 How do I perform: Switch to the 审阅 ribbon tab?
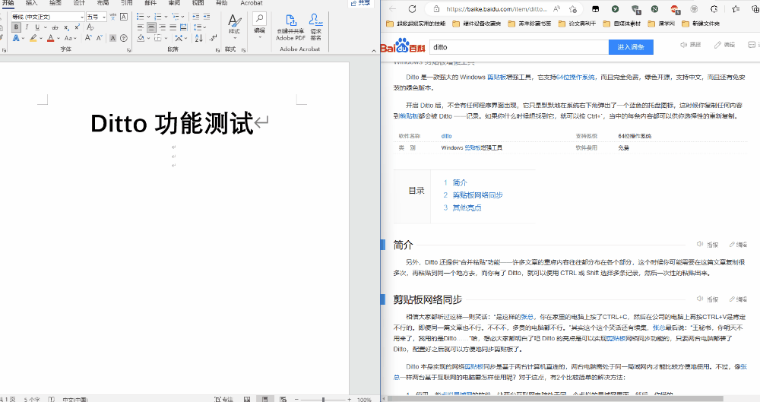174,3
